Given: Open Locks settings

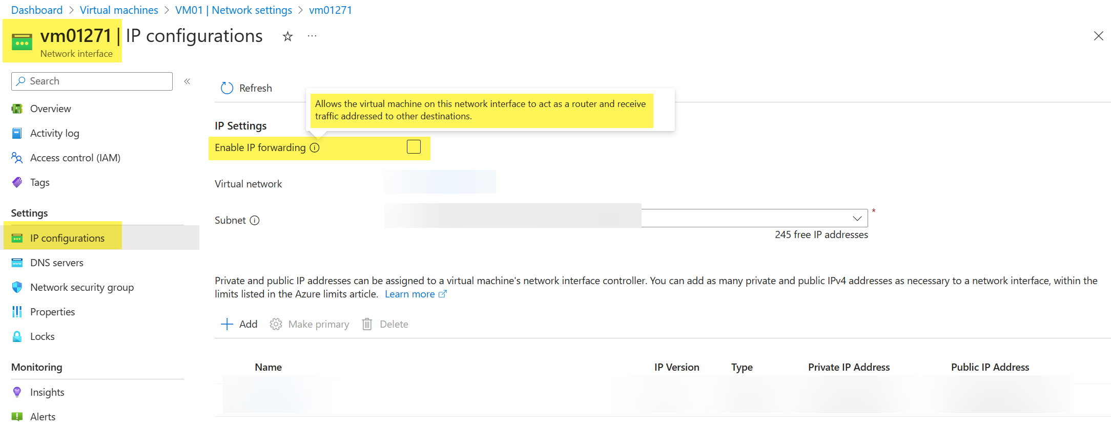Looking at the screenshot, I should (42, 336).
